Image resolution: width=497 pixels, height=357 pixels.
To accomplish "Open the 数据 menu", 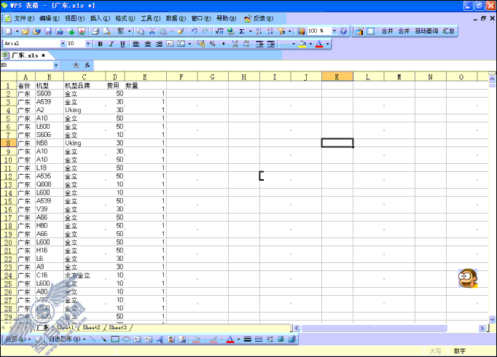I will point(176,18).
